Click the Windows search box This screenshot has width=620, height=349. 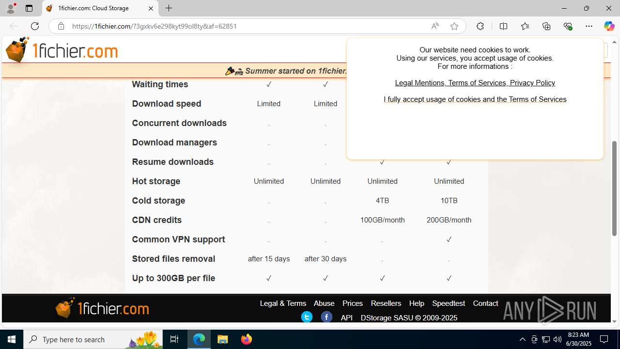coord(92,339)
